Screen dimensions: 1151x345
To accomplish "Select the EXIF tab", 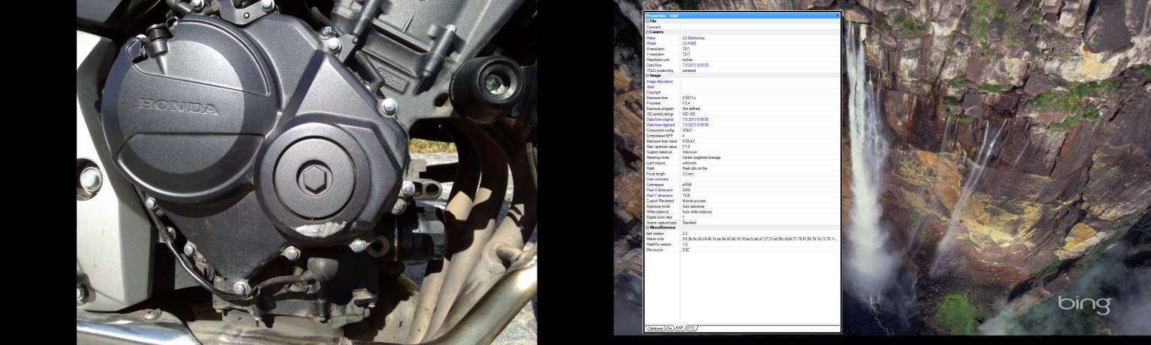I will click(x=679, y=327).
